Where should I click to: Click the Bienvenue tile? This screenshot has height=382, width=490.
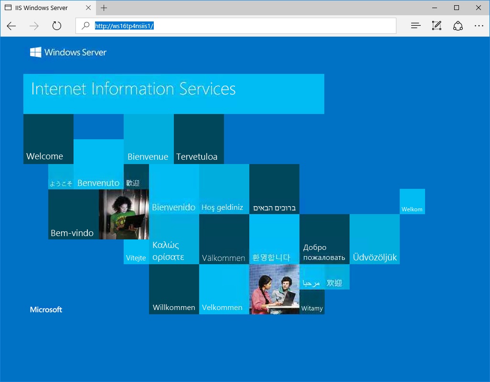(x=149, y=139)
